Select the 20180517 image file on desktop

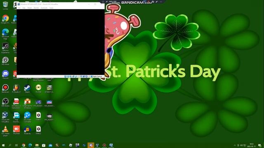point(49,89)
